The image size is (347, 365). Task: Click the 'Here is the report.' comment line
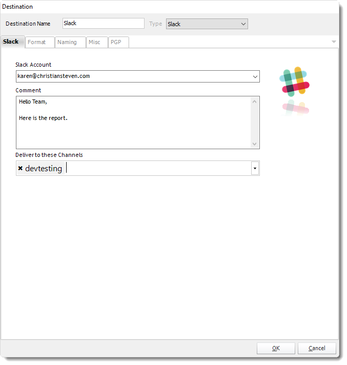[x=43, y=118]
